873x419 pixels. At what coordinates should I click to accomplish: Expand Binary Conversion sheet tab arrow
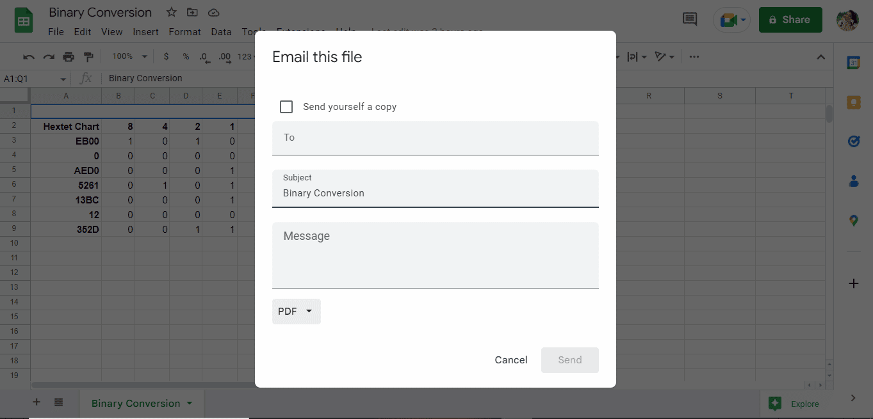190,404
